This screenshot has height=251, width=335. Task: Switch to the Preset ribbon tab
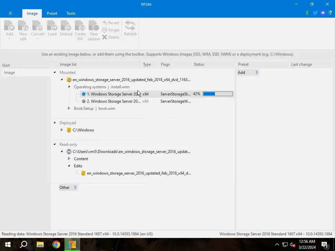[x=52, y=13]
